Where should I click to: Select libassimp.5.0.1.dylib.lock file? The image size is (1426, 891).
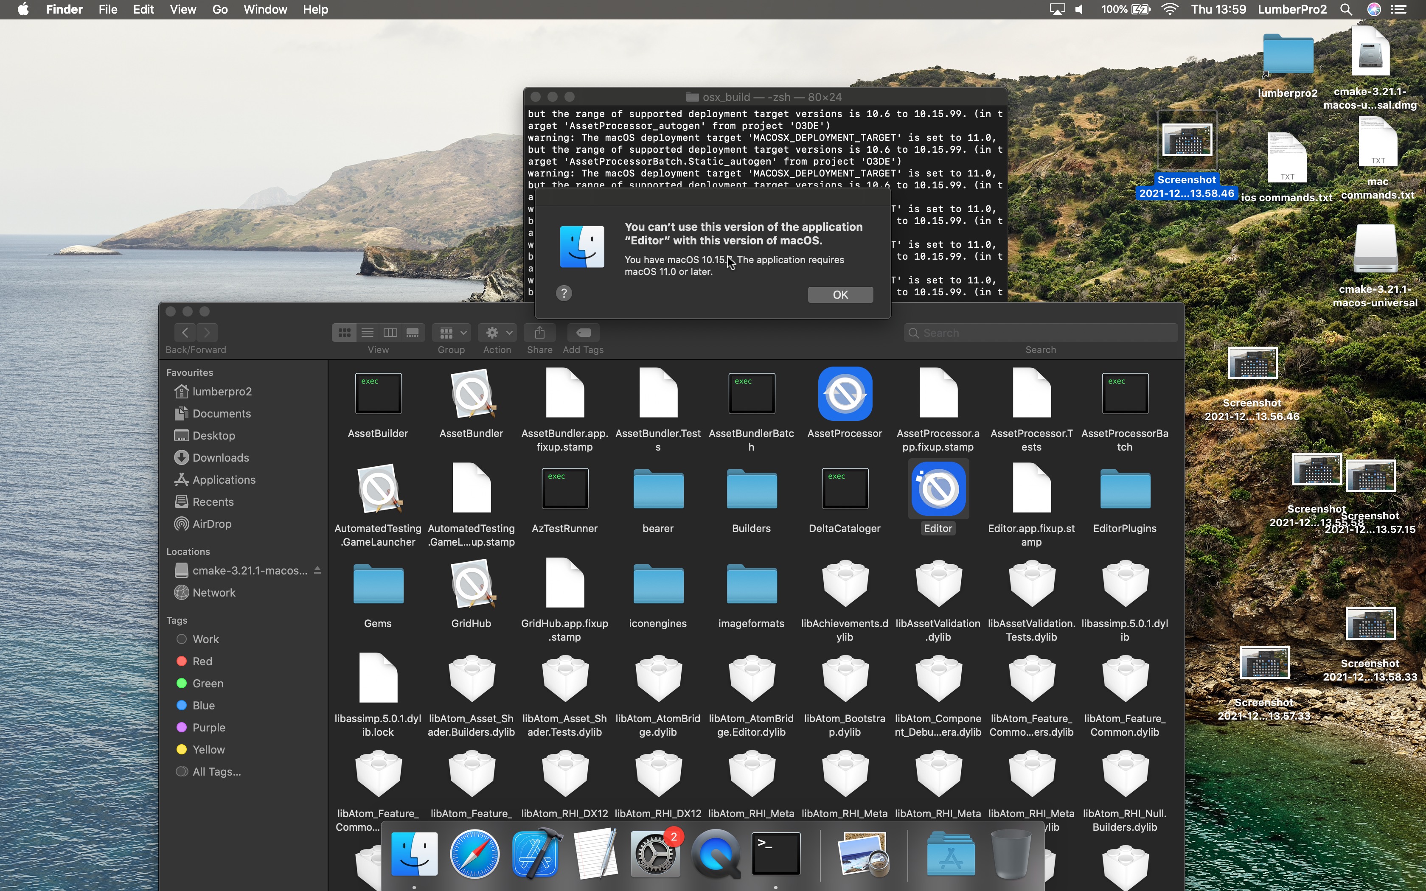point(378,678)
